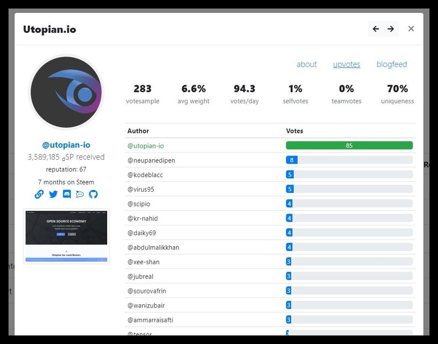Image resolution: width=438 pixels, height=344 pixels.
Task: Click the 8 votes bar for @neupanedipen
Action: click(x=292, y=160)
